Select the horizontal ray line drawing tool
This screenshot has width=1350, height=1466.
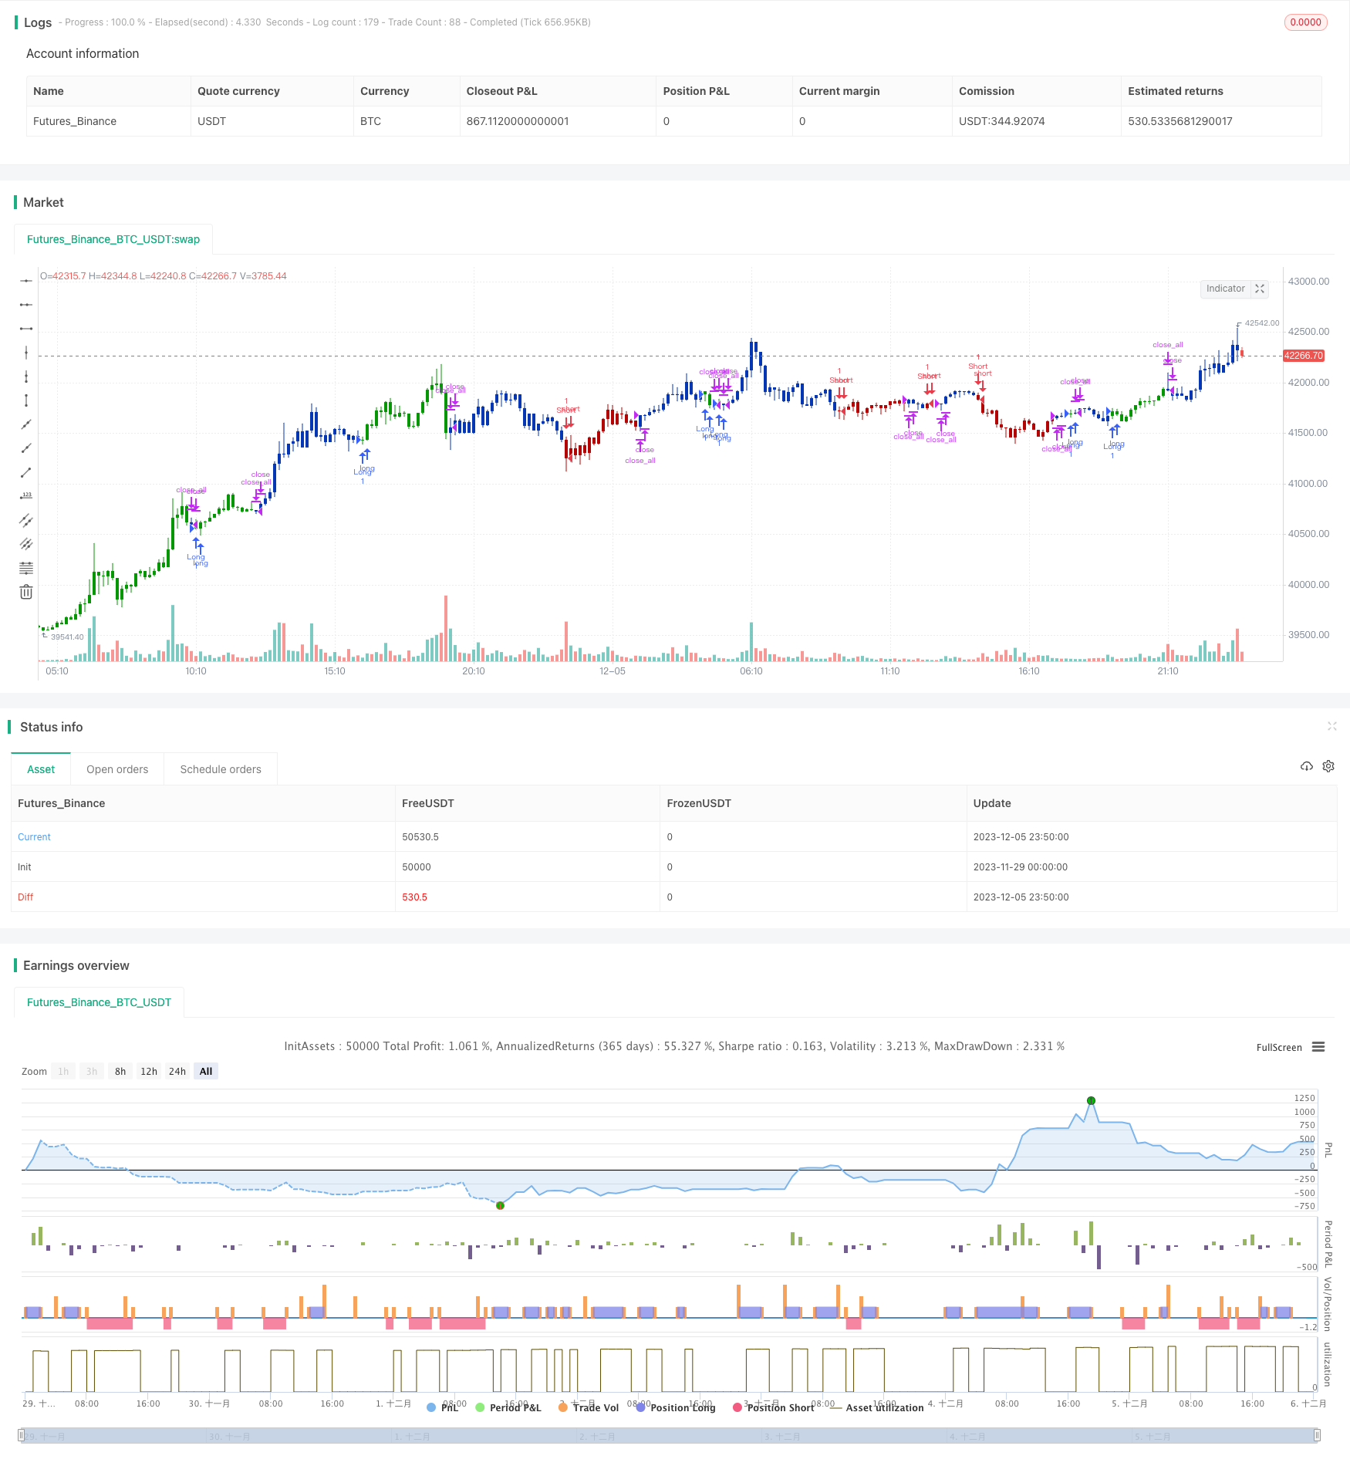(26, 305)
